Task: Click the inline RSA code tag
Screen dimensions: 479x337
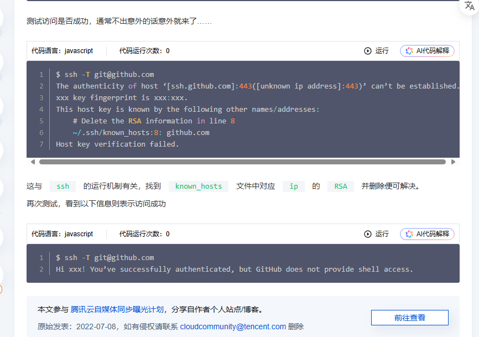Action: coord(341,186)
